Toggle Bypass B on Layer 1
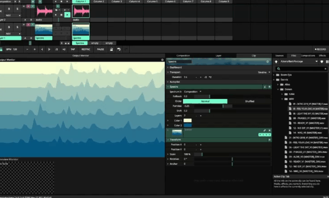 [x=9, y=27]
